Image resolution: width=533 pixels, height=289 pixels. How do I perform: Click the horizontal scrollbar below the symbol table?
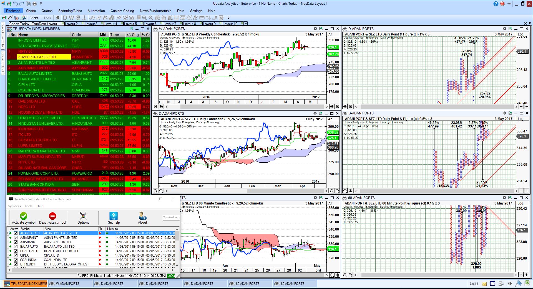[x=91, y=270]
